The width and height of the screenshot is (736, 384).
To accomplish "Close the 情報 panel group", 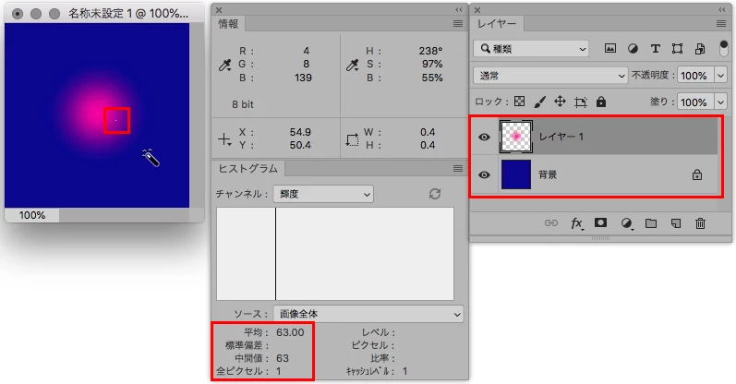I will [x=219, y=10].
